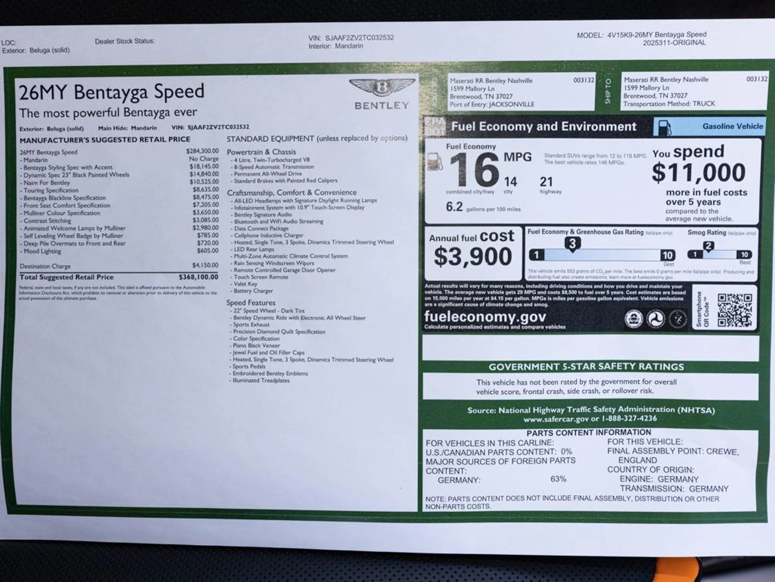Image resolution: width=775 pixels, height=582 pixels.
Task: Click the smartphone QR code
Action: pos(735,310)
